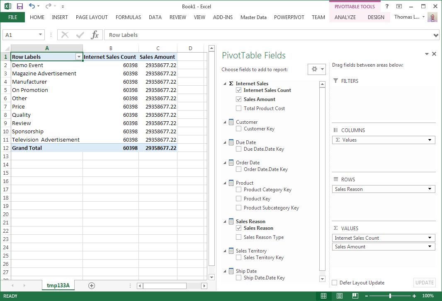This screenshot has width=442, height=301.
Task: Open the POWERPIVOT ribbon tab
Action: [x=289, y=17]
